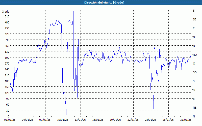This screenshot has height=126, width=202.
Task: Select the 07/01/26 date label
Action: pos(45,120)
